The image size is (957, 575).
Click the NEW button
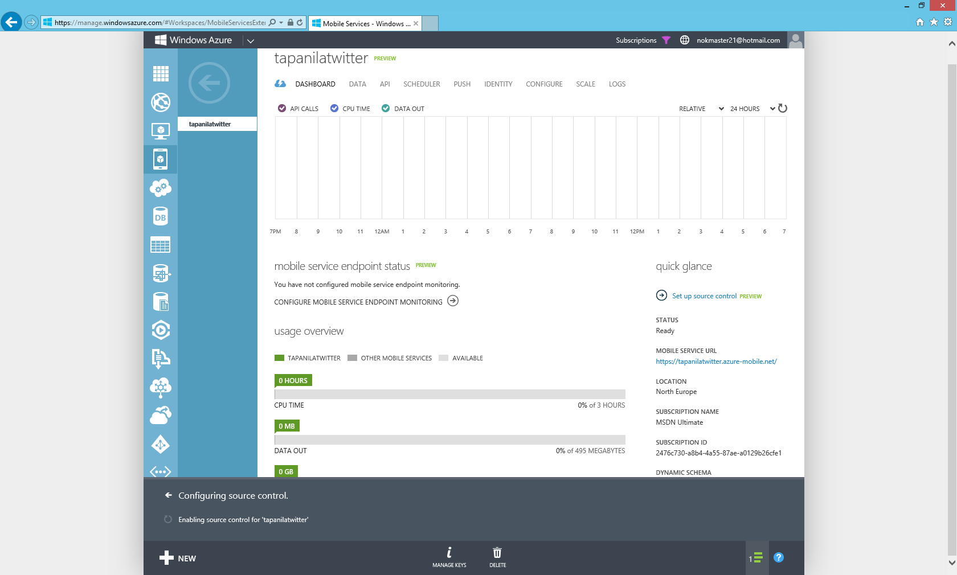pos(178,558)
